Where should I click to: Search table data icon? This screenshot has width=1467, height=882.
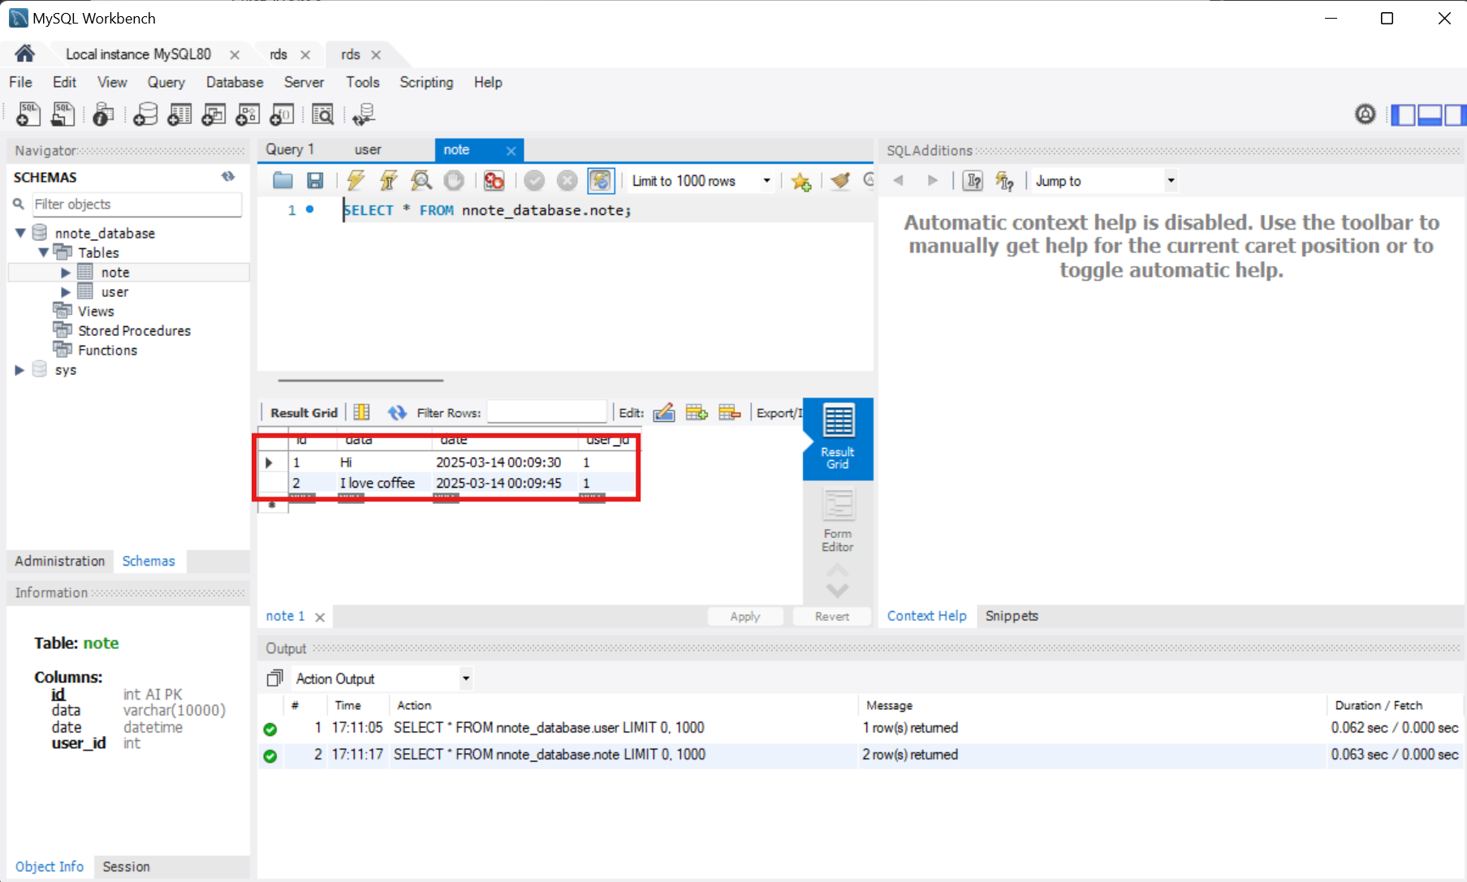[x=323, y=114]
